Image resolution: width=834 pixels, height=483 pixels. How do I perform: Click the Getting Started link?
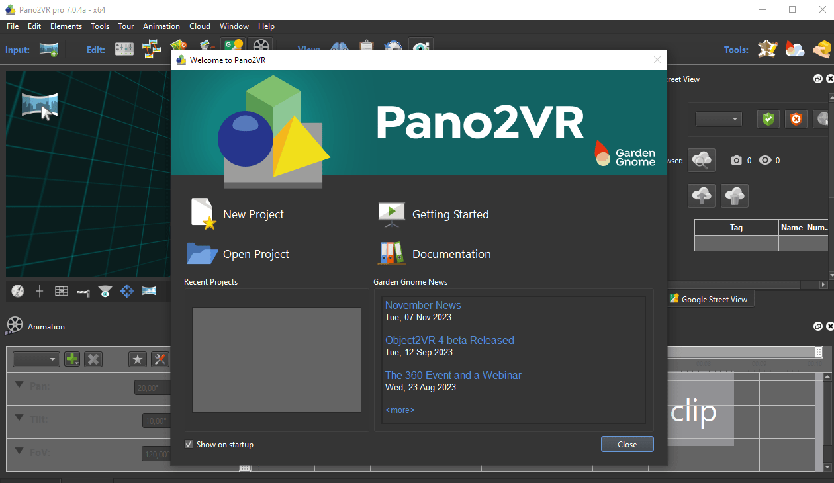pyautogui.click(x=451, y=214)
